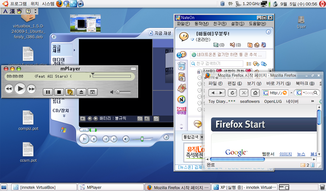
Task: Go to Firefox home page
Action: [x=255, y=93]
